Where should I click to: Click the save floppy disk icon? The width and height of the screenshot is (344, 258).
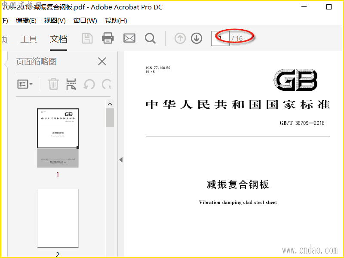[87, 38]
